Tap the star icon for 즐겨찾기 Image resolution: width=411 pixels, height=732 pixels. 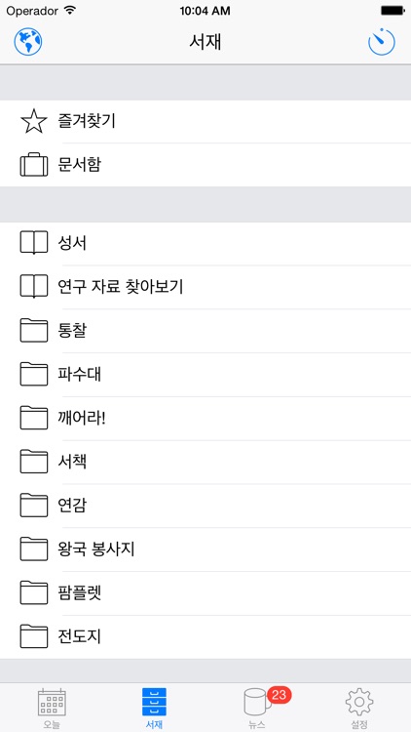[x=34, y=121]
